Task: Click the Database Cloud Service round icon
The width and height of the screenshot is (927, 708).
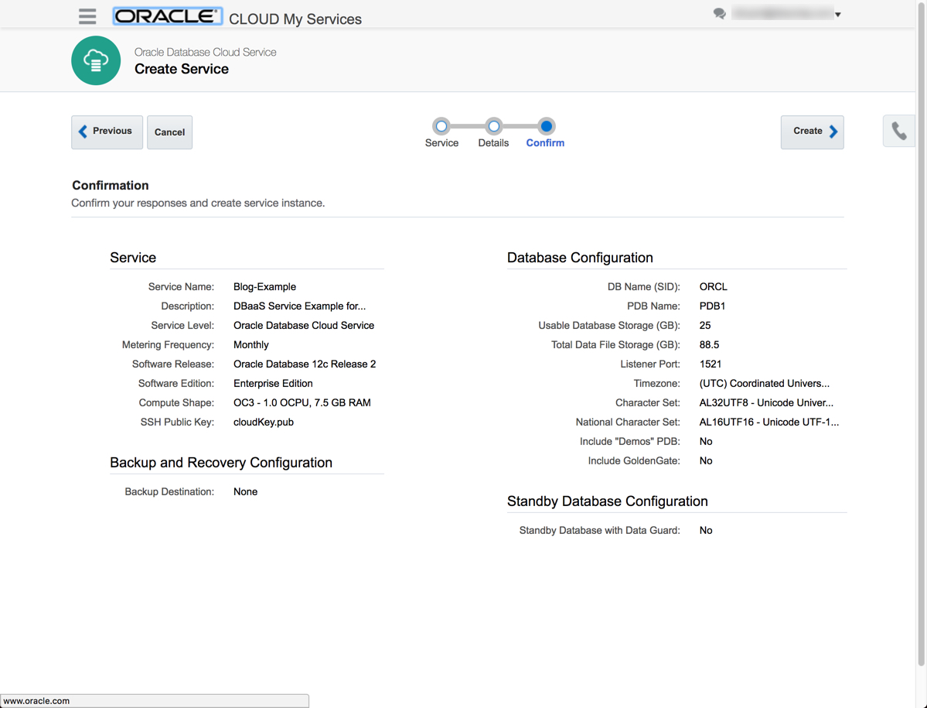Action: tap(96, 60)
